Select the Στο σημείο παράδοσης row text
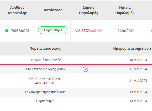 pos(45,78)
